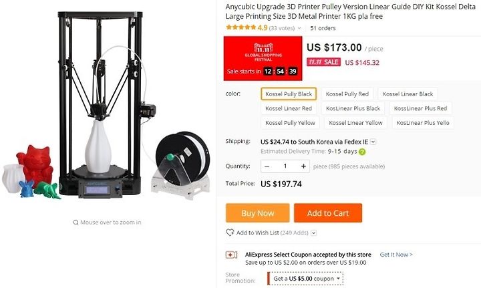The width and height of the screenshot is (481, 288).
Task: Click the magnifier zoom icon under photo
Action: [x=75, y=223]
